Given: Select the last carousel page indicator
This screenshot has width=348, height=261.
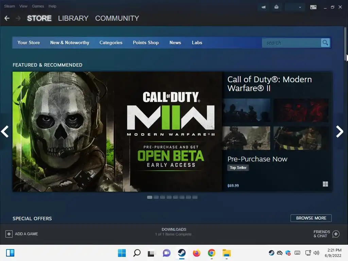Looking at the screenshot, I should 195,197.
